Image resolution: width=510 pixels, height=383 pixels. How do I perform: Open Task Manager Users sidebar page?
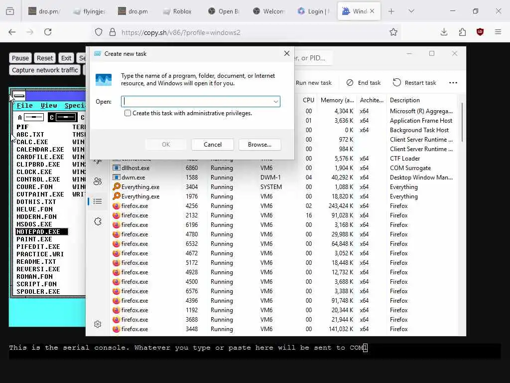(x=98, y=182)
